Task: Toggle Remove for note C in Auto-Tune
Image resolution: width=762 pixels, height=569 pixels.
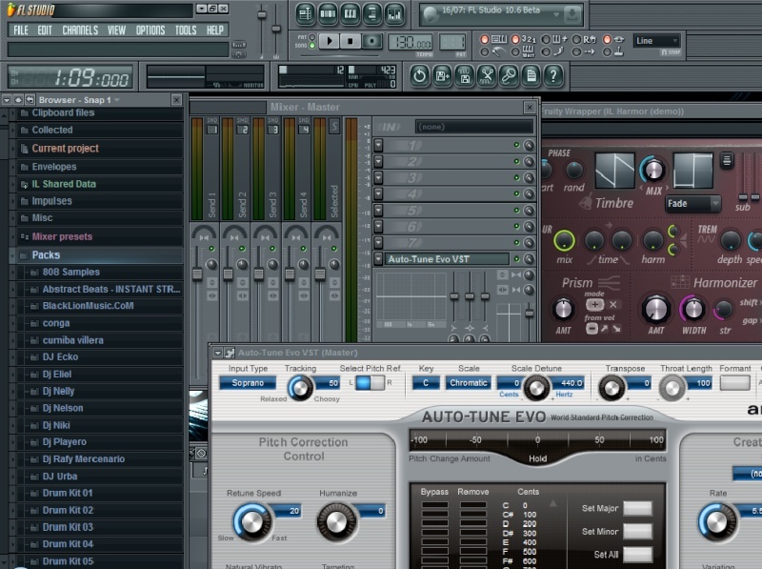Action: (x=472, y=505)
